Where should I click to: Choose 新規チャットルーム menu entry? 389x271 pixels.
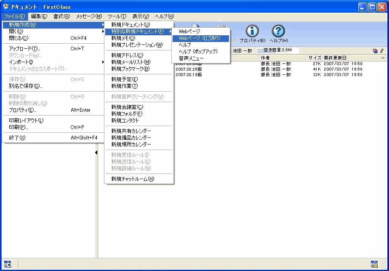[x=132, y=179]
